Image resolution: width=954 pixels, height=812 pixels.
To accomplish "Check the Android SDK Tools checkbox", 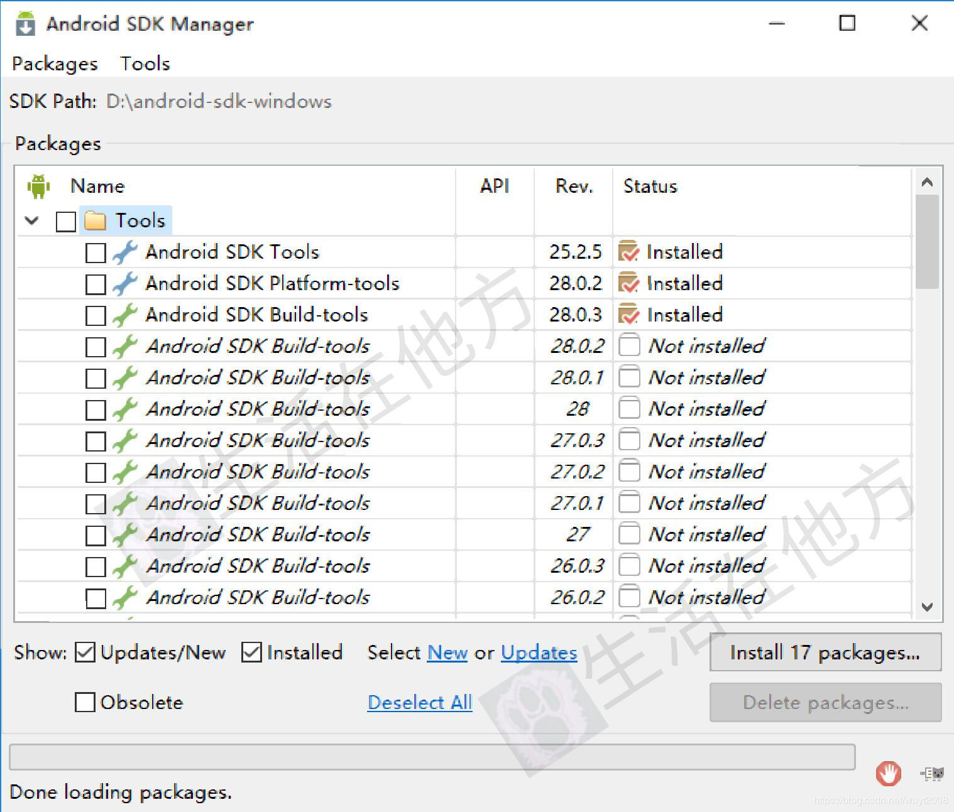I will tap(96, 252).
